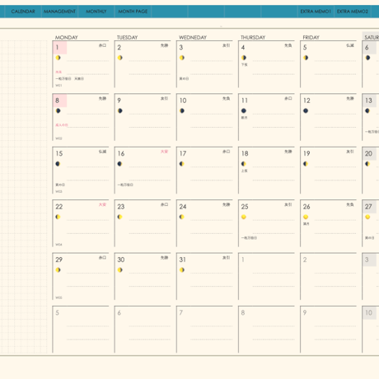This screenshot has height=379, width=379.
Task: Click the full moon icon on day 26
Action: click(306, 217)
